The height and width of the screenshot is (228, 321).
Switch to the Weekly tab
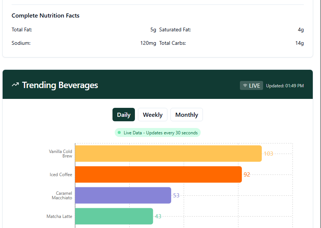(152, 115)
